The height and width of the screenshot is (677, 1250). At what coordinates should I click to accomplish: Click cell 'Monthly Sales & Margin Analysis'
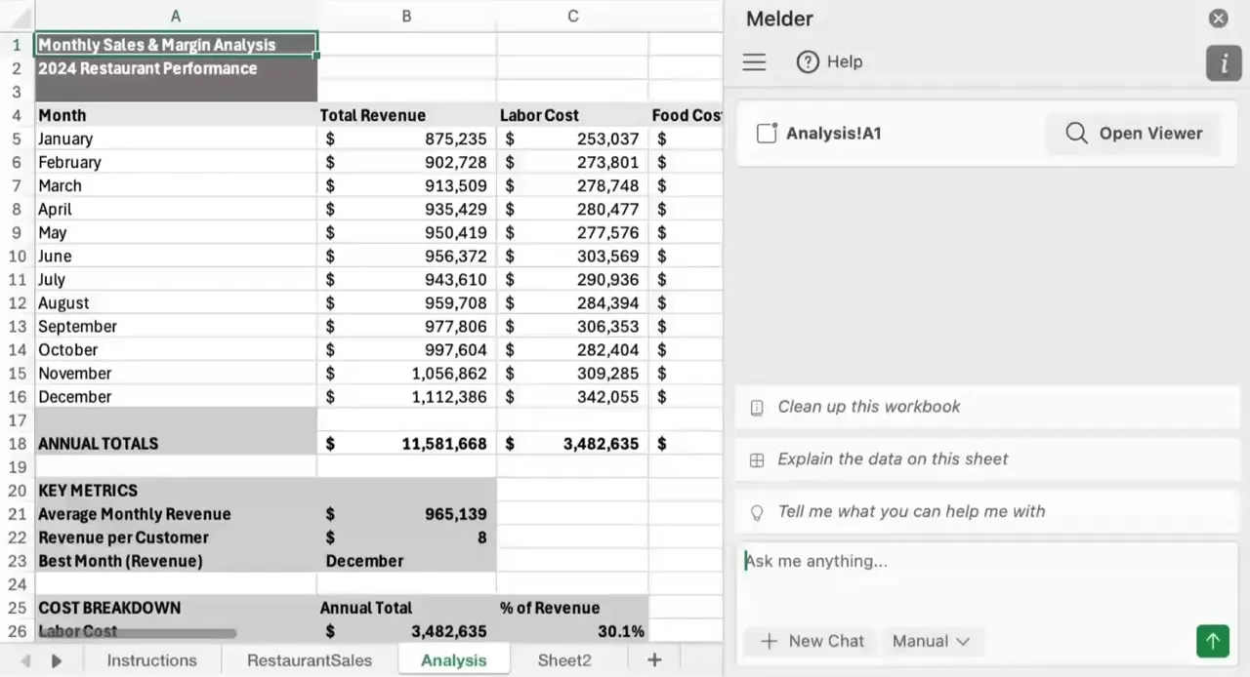click(176, 45)
